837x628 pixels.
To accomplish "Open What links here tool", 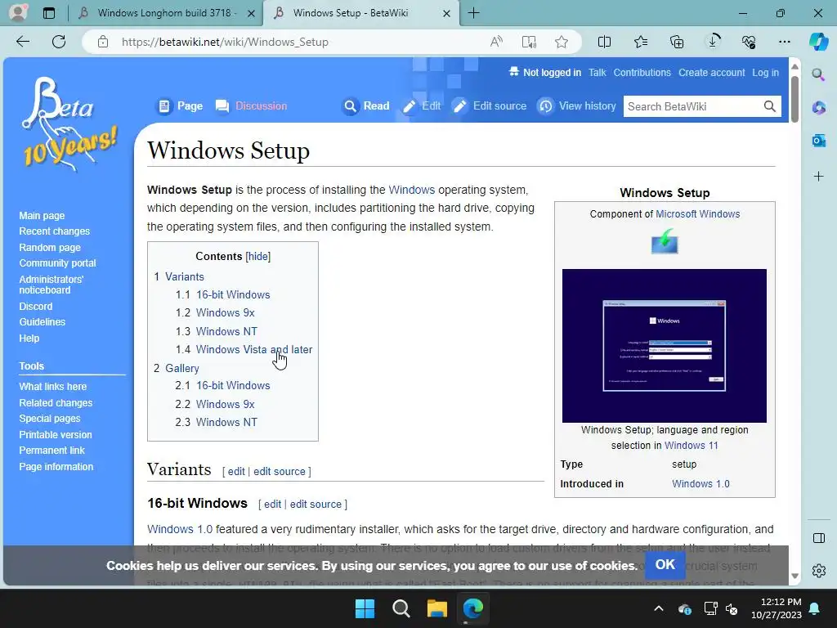I will click(x=53, y=387).
